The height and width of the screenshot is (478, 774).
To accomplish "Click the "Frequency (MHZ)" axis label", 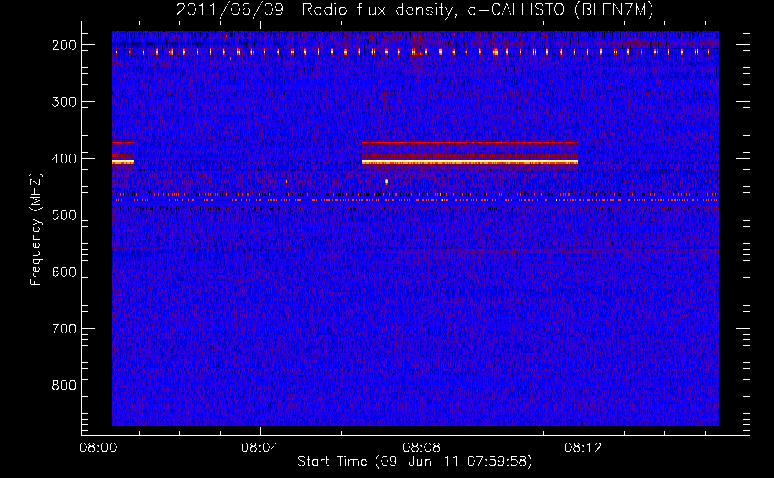I will pos(36,229).
